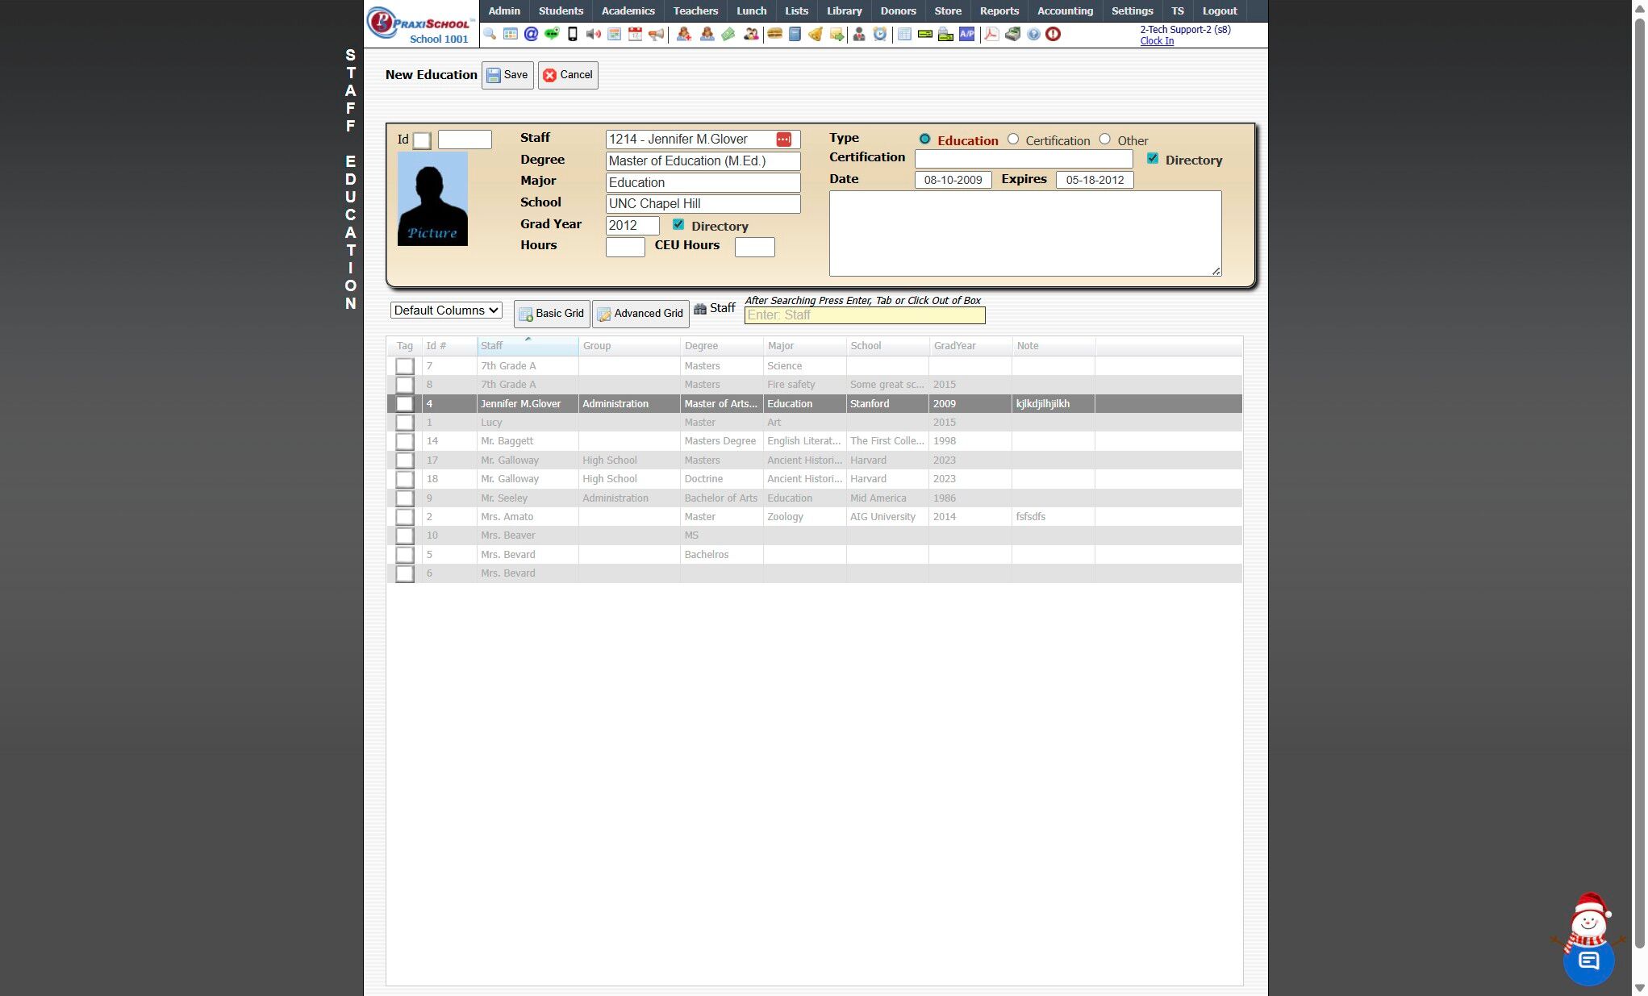
Task: Open the Academics menu
Action: (628, 10)
